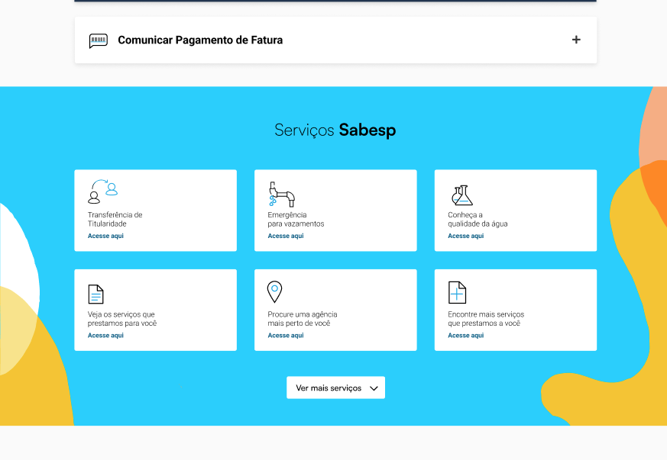Click the document with plus icon
667x460 pixels.
coord(457,292)
